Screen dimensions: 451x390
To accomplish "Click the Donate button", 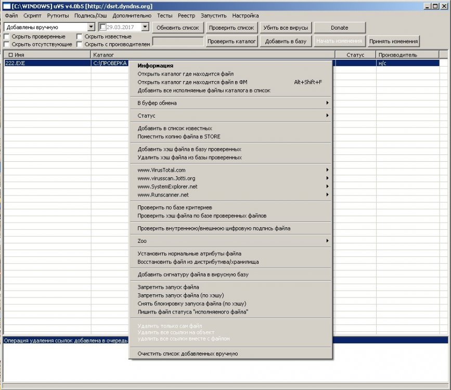I will 339,28.
